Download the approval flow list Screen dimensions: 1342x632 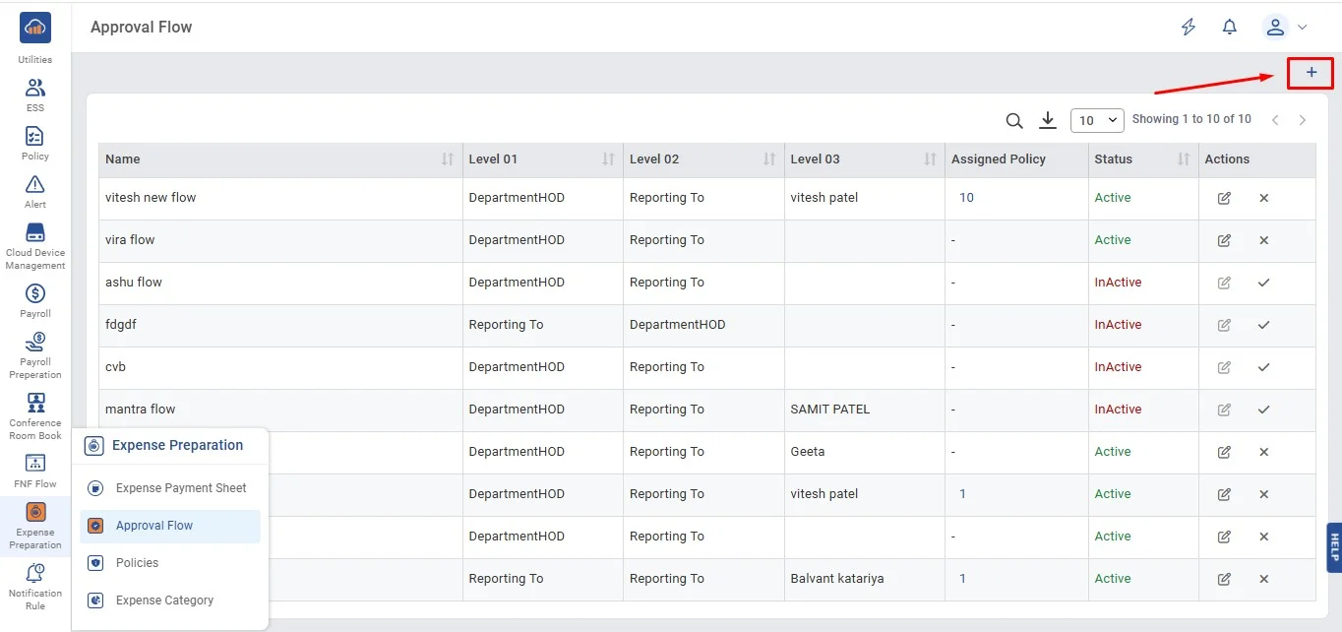point(1048,120)
